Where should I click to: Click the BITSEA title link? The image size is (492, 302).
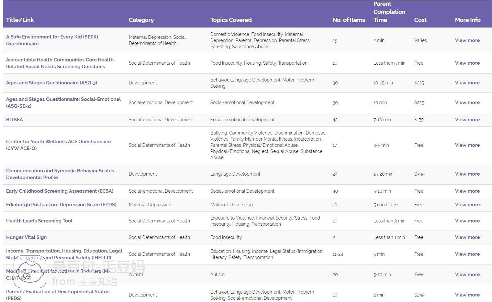click(x=15, y=120)
